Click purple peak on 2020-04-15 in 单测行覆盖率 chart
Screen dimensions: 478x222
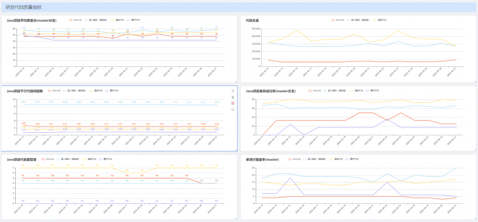coord(290,178)
